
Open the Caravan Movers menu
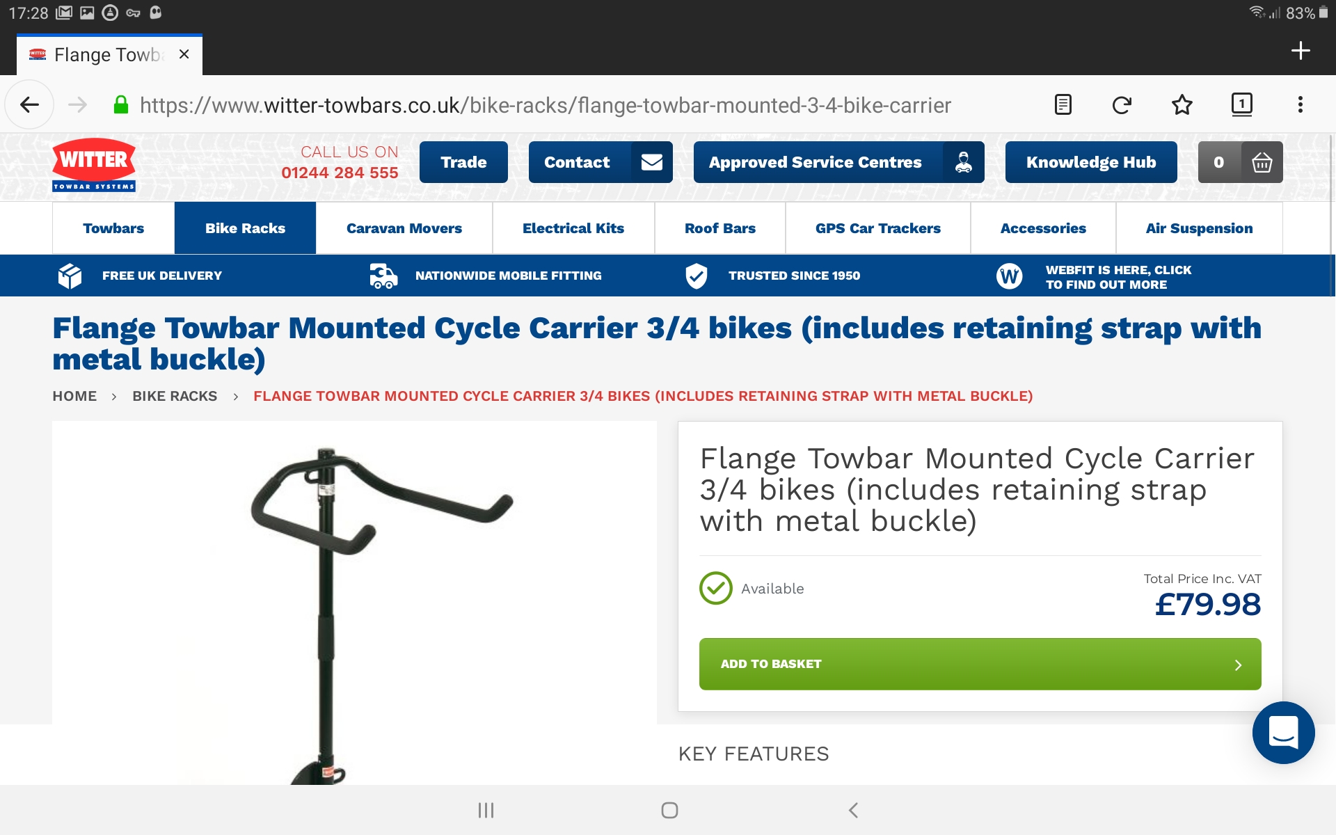tap(404, 228)
